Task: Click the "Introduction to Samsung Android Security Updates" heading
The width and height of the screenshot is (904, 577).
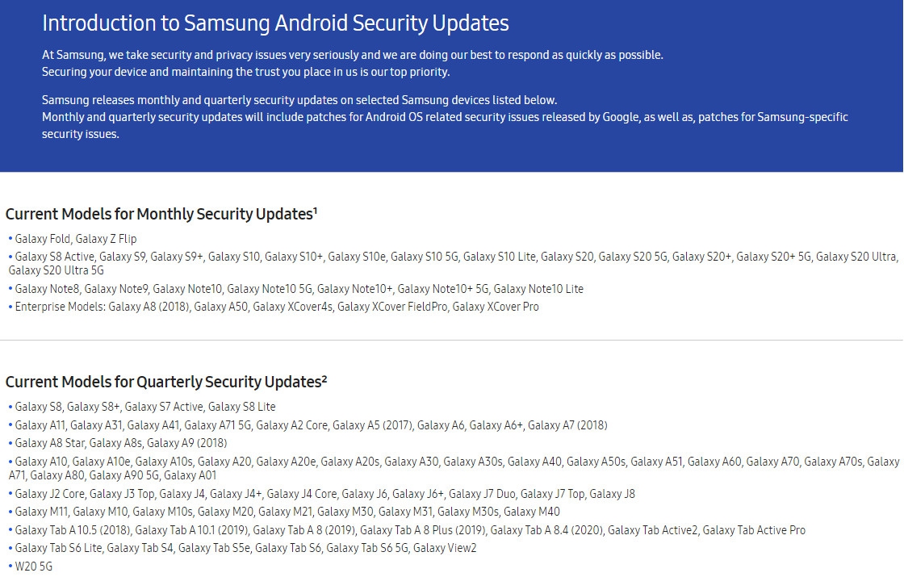Action: click(275, 23)
